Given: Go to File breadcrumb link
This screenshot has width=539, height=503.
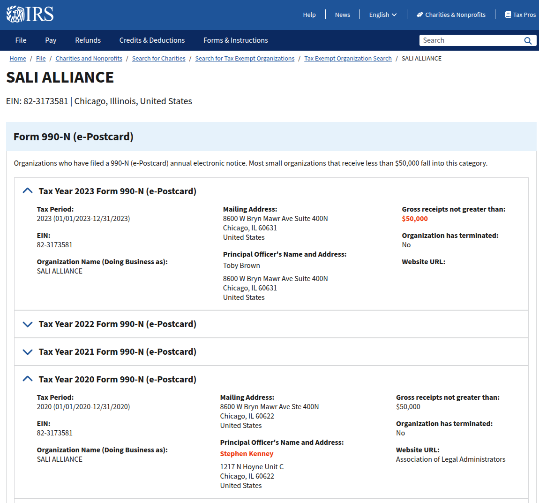Looking at the screenshot, I should click(x=41, y=59).
